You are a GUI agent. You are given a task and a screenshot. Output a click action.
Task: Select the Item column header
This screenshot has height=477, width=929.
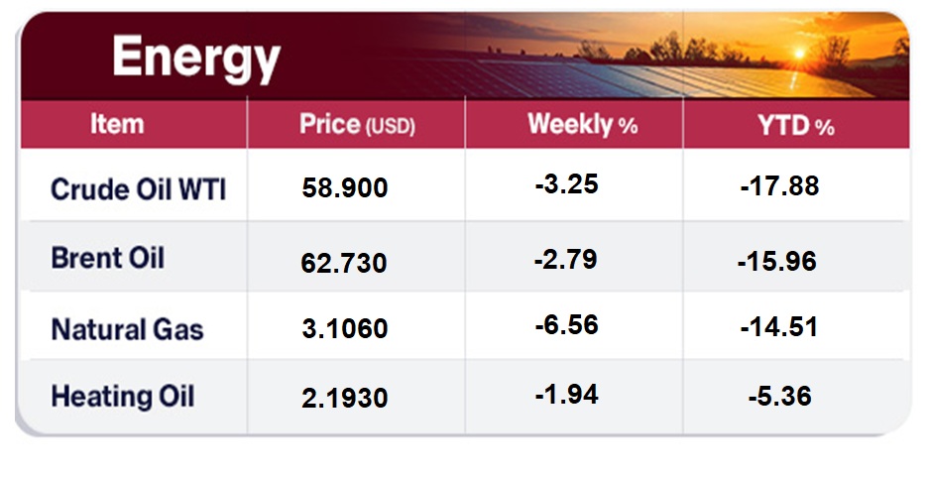point(117,125)
